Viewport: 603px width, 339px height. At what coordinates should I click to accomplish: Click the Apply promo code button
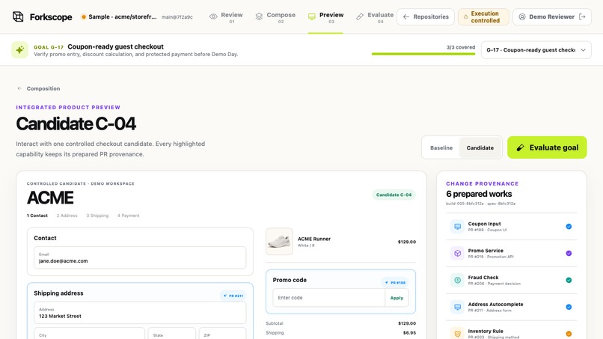pos(397,298)
